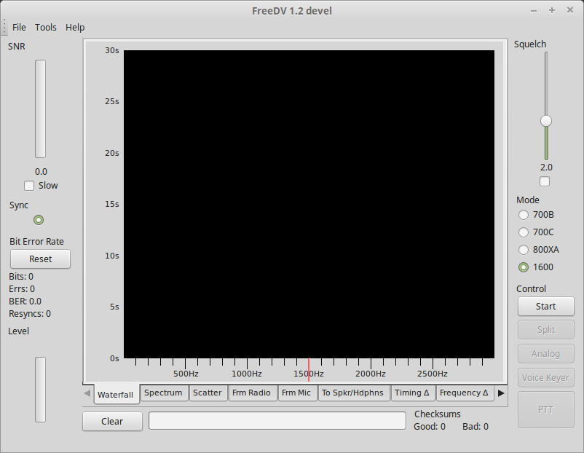Screen dimensions: 584x453
Task: Adjust the Squelch slider handle
Action: point(545,122)
